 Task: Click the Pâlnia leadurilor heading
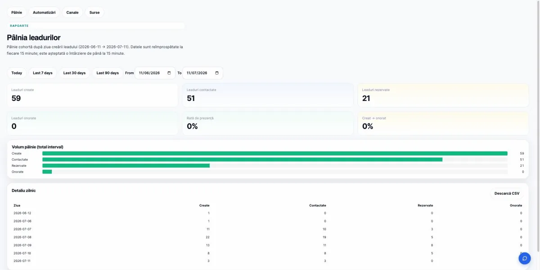(x=34, y=38)
